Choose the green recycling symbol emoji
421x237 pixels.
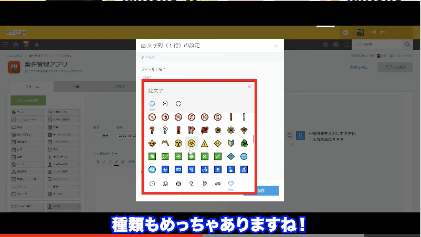pyautogui.click(x=244, y=143)
